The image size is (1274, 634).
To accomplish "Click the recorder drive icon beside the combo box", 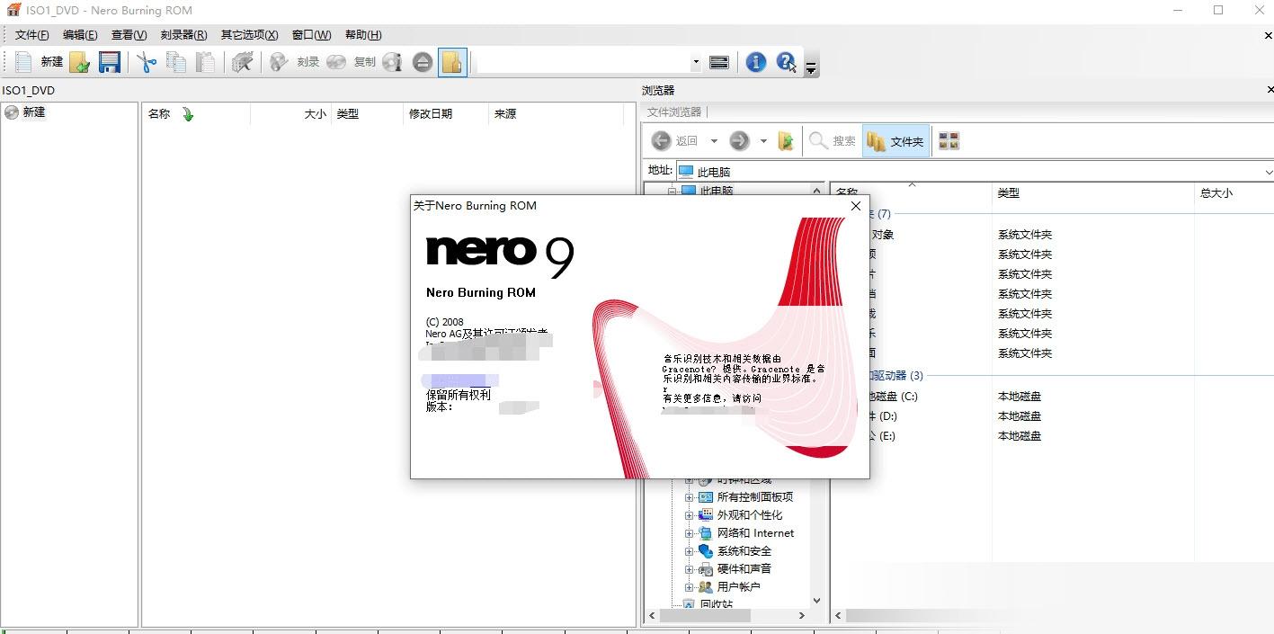I will point(718,62).
